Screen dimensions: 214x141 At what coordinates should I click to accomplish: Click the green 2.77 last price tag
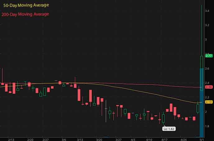[209, 56]
